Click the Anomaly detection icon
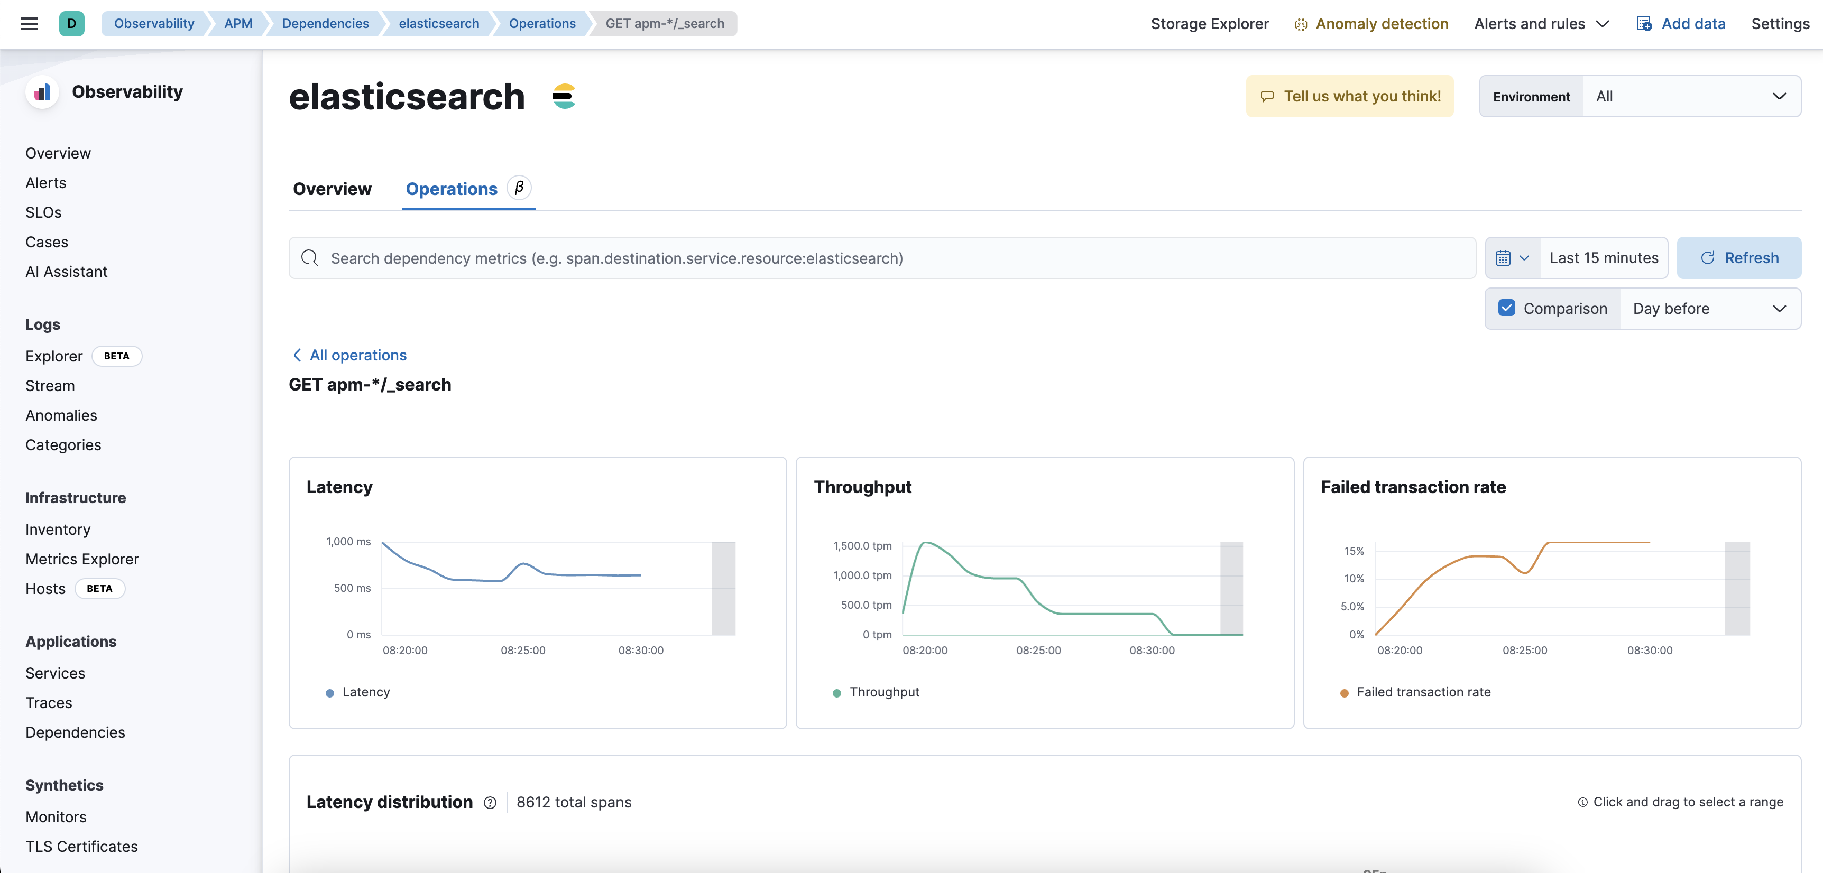Viewport: 1823px width, 873px height. 1301,25
